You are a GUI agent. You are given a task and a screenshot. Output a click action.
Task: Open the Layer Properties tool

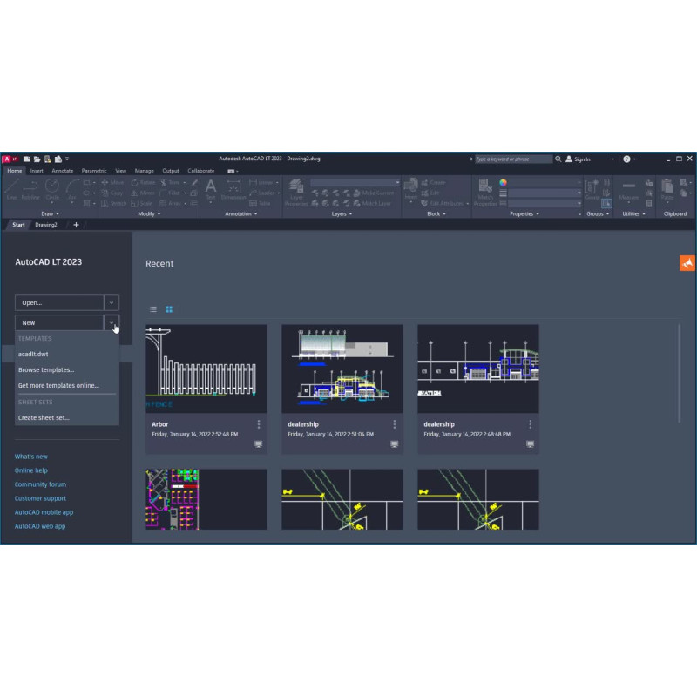click(296, 190)
